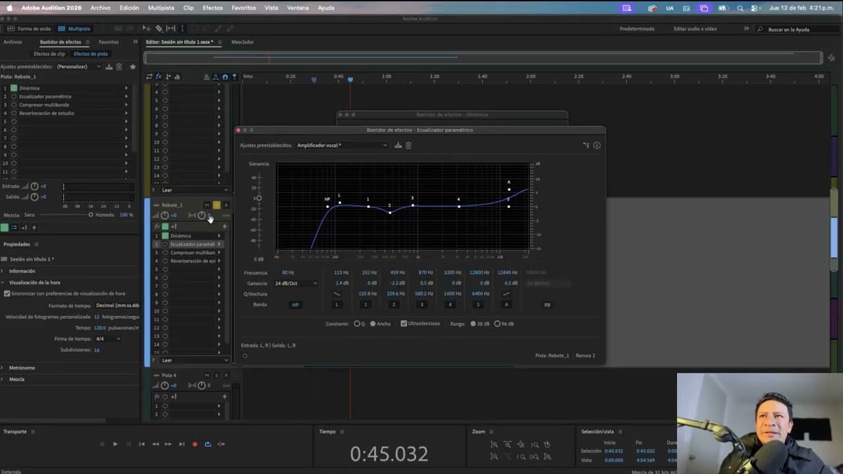Select the Ancho radio button
This screenshot has width=843, height=474.
(373, 324)
